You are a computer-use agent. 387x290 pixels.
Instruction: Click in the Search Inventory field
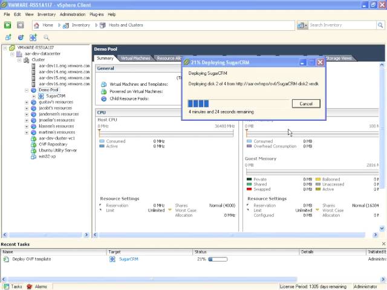click(342, 25)
